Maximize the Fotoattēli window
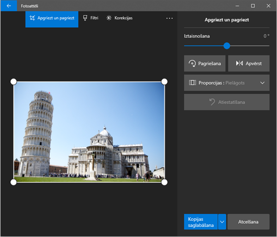The image size is (277, 237). (x=253, y=6)
